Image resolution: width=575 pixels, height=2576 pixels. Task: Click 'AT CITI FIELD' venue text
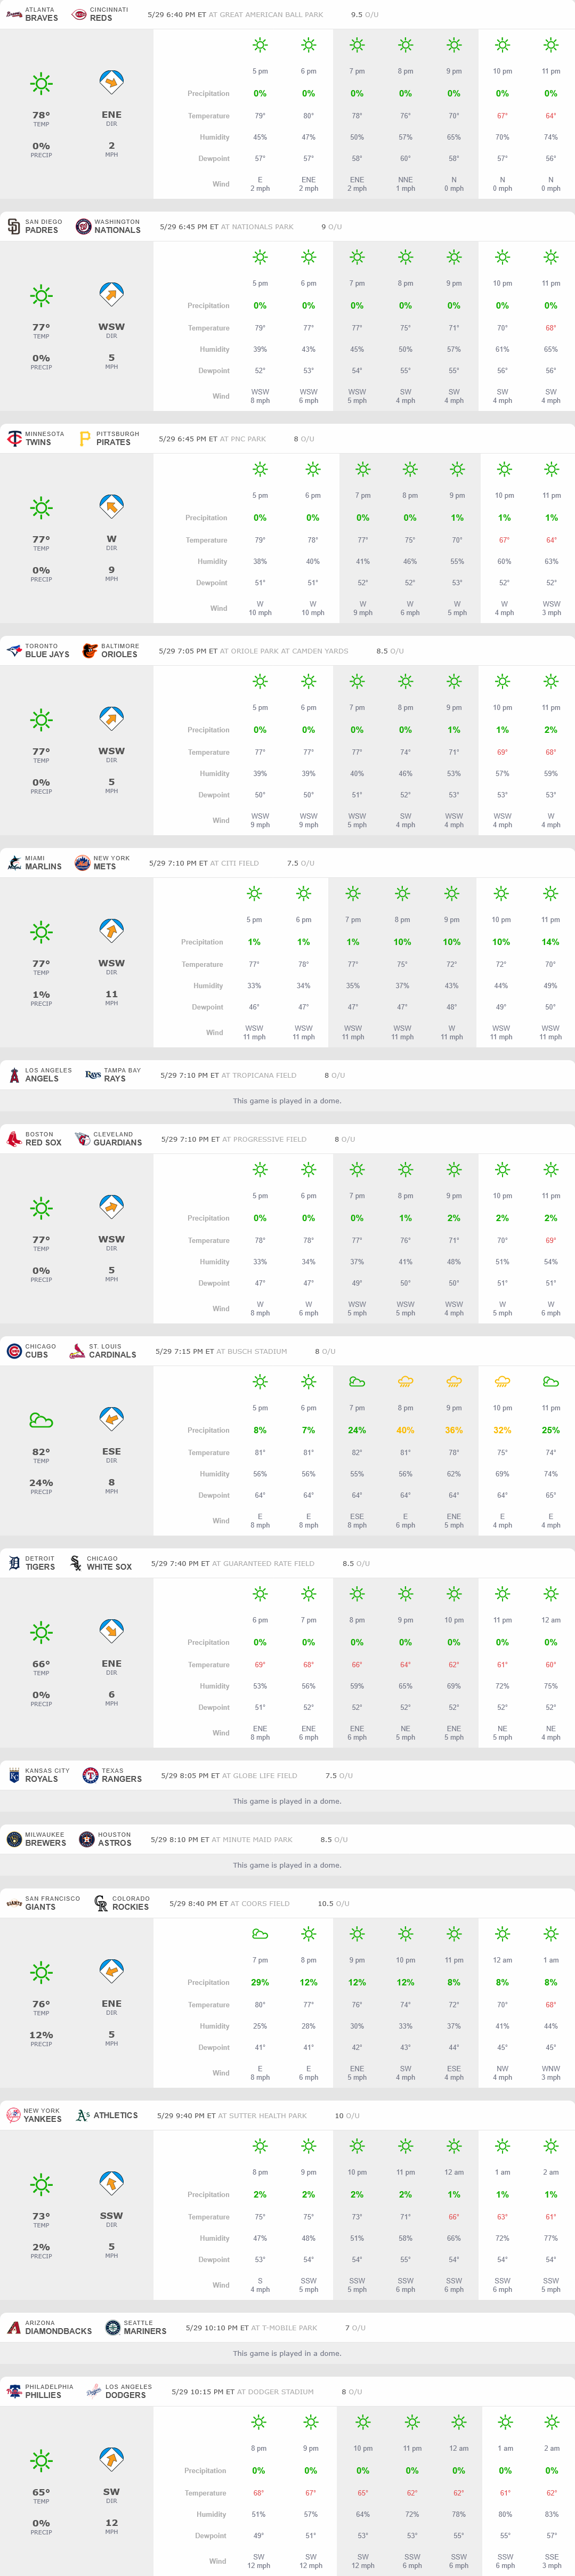[x=234, y=863]
